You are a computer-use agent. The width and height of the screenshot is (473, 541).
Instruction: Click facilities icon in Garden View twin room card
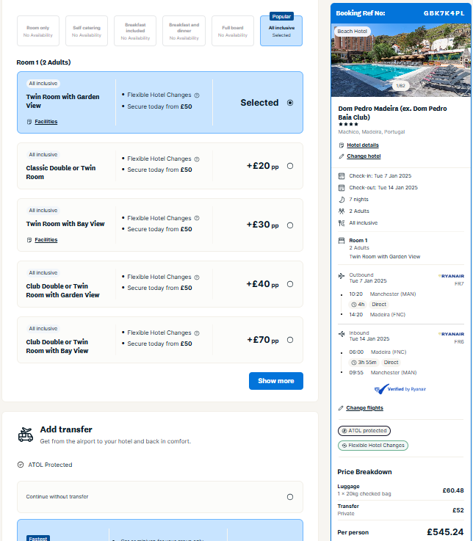pos(29,121)
